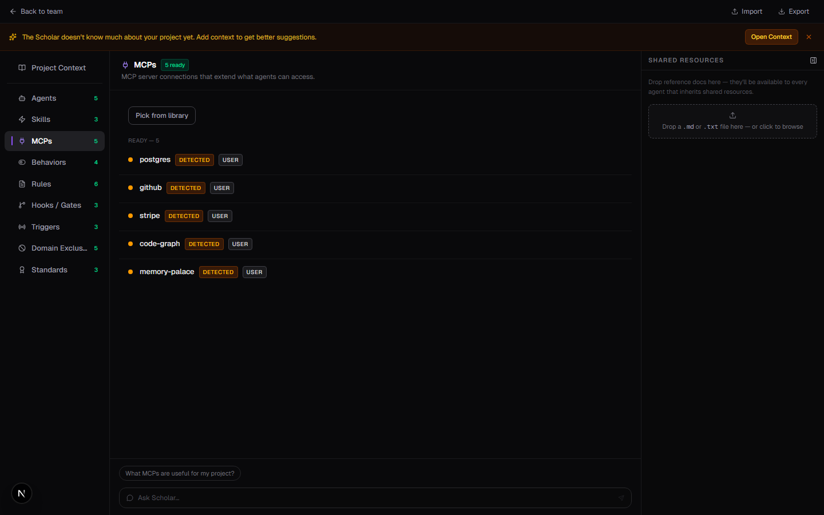
Task: Select the stripe MCP row
Action: pos(375,216)
